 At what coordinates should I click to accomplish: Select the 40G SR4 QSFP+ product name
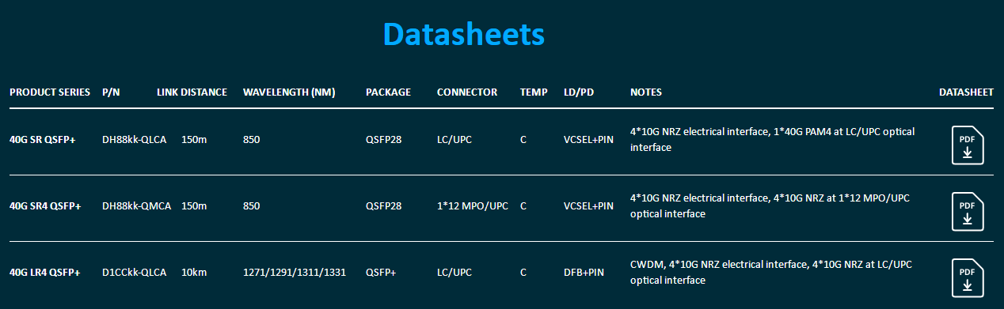[x=45, y=206]
